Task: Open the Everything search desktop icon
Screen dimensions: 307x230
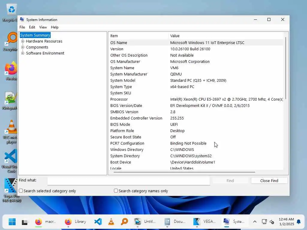Action: 11,41
